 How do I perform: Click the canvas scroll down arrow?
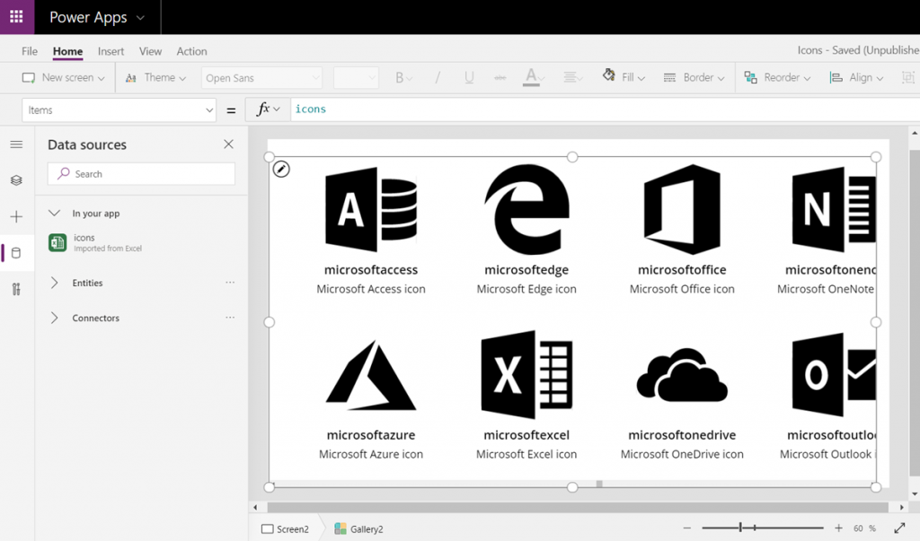[915, 494]
